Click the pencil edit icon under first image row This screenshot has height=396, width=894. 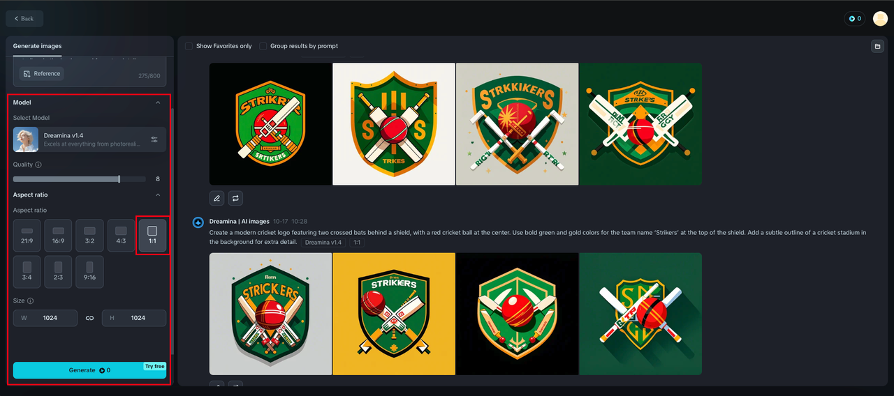(x=217, y=199)
